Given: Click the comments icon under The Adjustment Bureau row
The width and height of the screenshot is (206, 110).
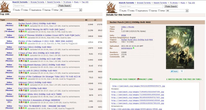Looking at the screenshot, I should click(x=24, y=67).
